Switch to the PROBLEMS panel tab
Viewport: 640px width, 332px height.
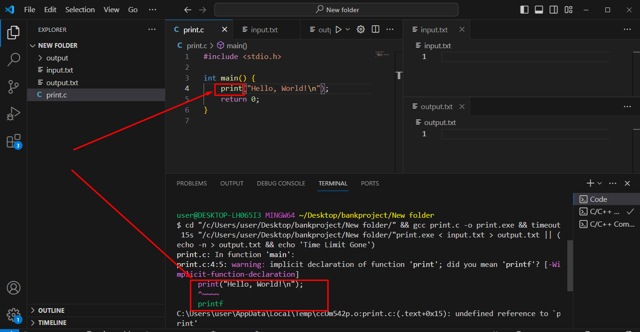(x=191, y=184)
